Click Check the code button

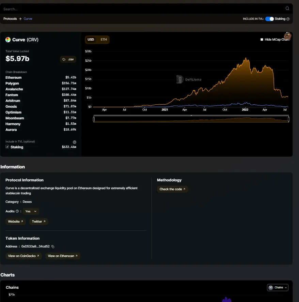(x=172, y=189)
